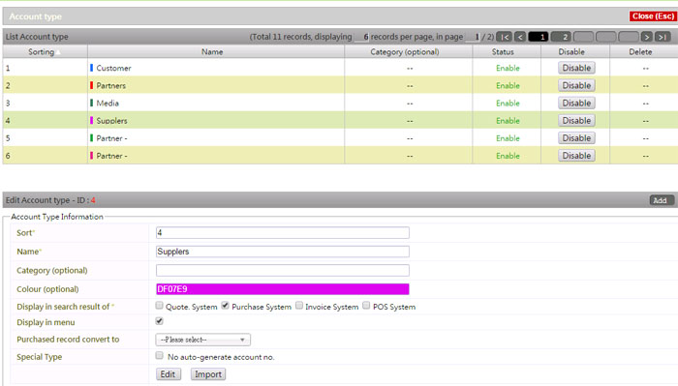The image size is (678, 386).
Task: Tick the Quote. System checkbox
Action: click(x=159, y=306)
